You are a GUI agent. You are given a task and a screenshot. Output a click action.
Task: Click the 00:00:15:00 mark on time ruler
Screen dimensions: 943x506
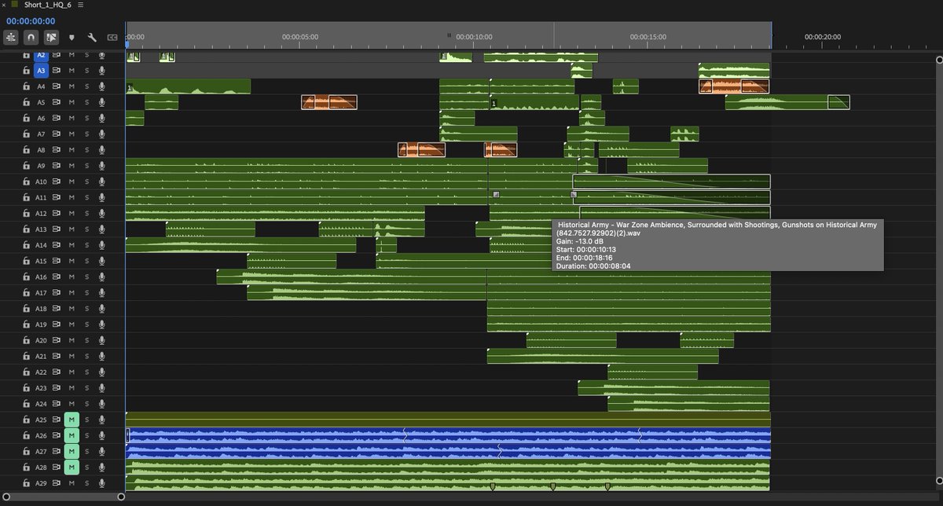(x=648, y=36)
